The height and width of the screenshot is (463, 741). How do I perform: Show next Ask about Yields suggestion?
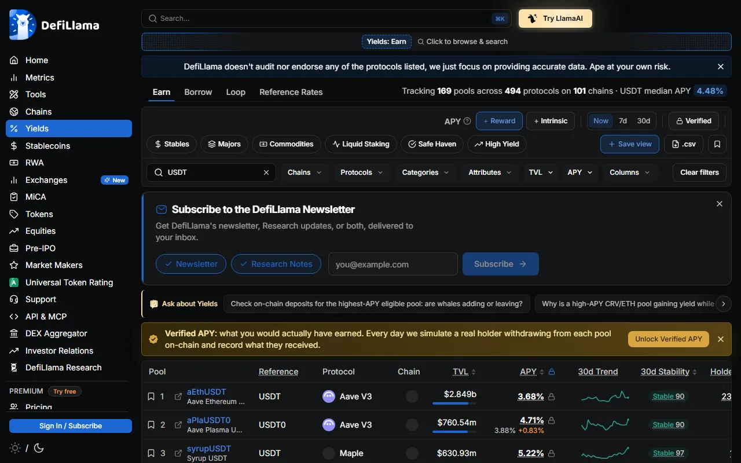[x=722, y=304]
